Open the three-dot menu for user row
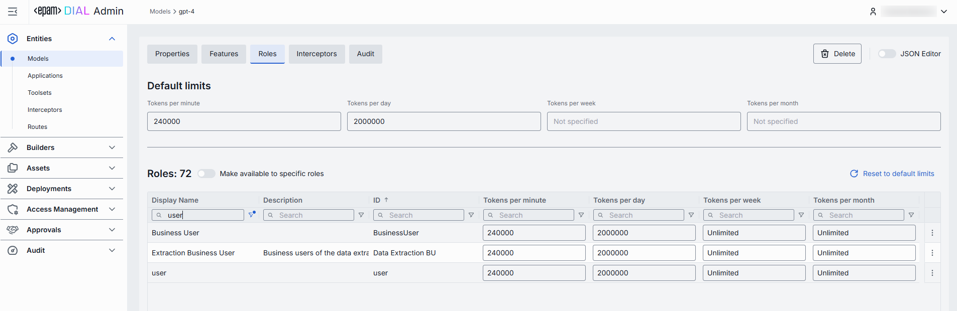Viewport: 957px width, 311px height. 932,273
